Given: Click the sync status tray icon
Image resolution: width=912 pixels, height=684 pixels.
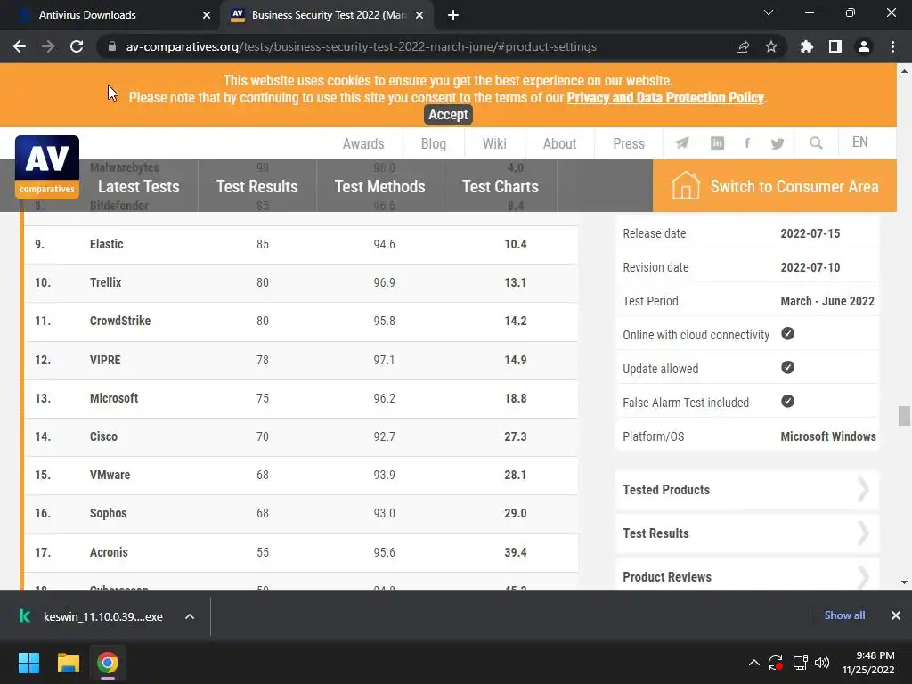Looking at the screenshot, I should 776,663.
